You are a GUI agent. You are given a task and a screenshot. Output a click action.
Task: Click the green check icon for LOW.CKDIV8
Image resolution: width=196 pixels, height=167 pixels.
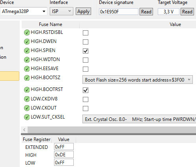coord(27,99)
